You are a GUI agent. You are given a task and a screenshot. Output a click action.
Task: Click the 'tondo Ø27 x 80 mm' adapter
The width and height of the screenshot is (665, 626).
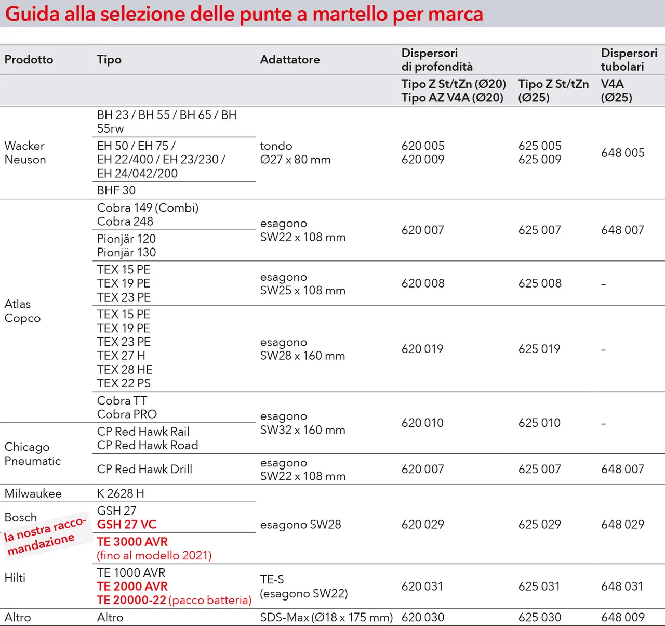(295, 153)
